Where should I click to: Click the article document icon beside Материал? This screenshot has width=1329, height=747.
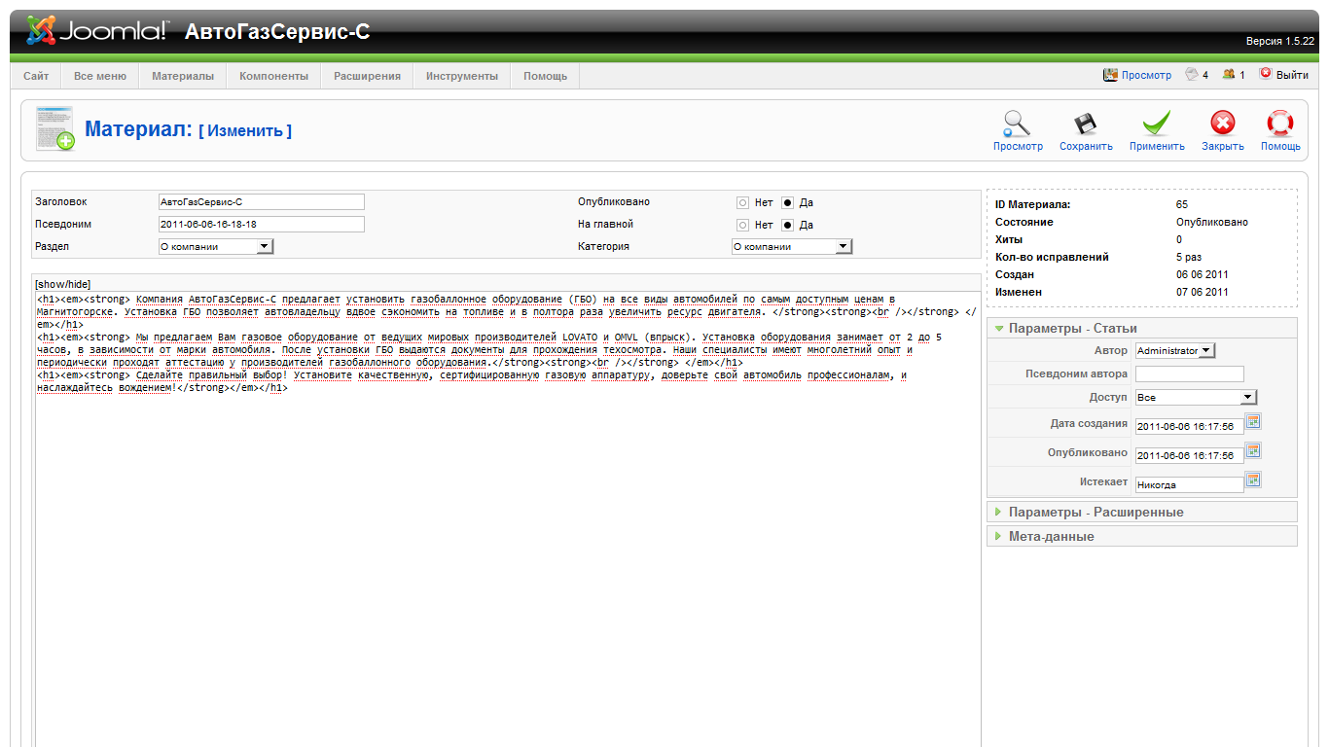click(x=54, y=128)
